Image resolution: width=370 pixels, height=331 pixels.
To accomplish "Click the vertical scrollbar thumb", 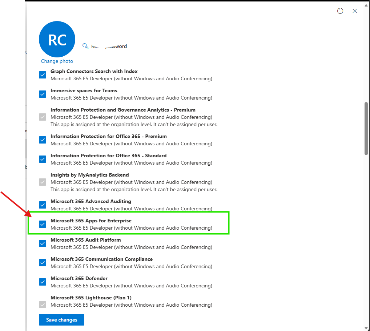I will point(366,129).
